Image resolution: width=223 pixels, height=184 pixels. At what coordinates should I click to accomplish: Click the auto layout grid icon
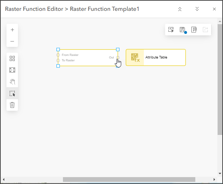click(12, 58)
